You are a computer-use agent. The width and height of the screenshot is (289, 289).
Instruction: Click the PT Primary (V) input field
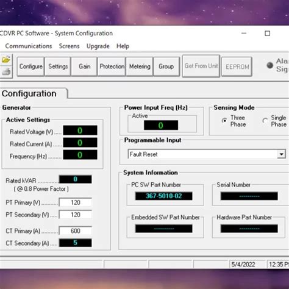pyautogui.click(x=76, y=202)
